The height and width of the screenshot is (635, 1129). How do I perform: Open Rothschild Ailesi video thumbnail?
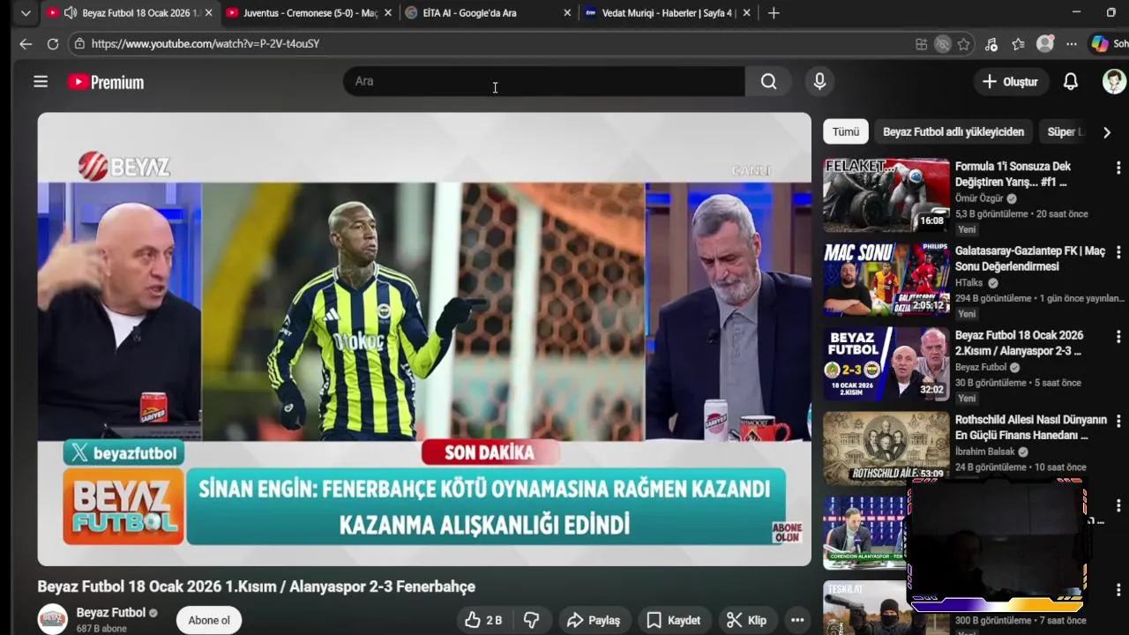(886, 449)
